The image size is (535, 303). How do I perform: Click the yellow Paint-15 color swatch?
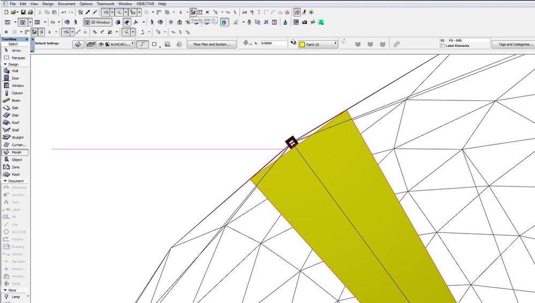(303, 44)
